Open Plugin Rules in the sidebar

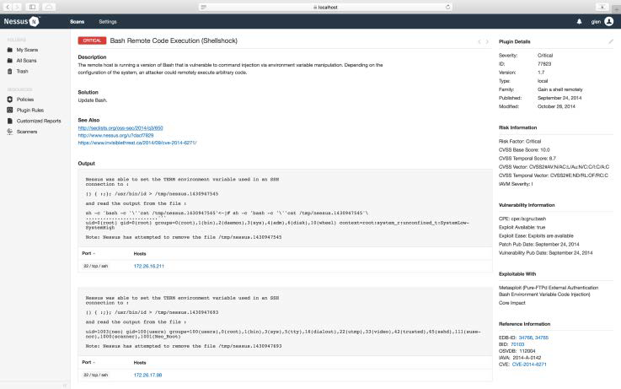pos(30,111)
